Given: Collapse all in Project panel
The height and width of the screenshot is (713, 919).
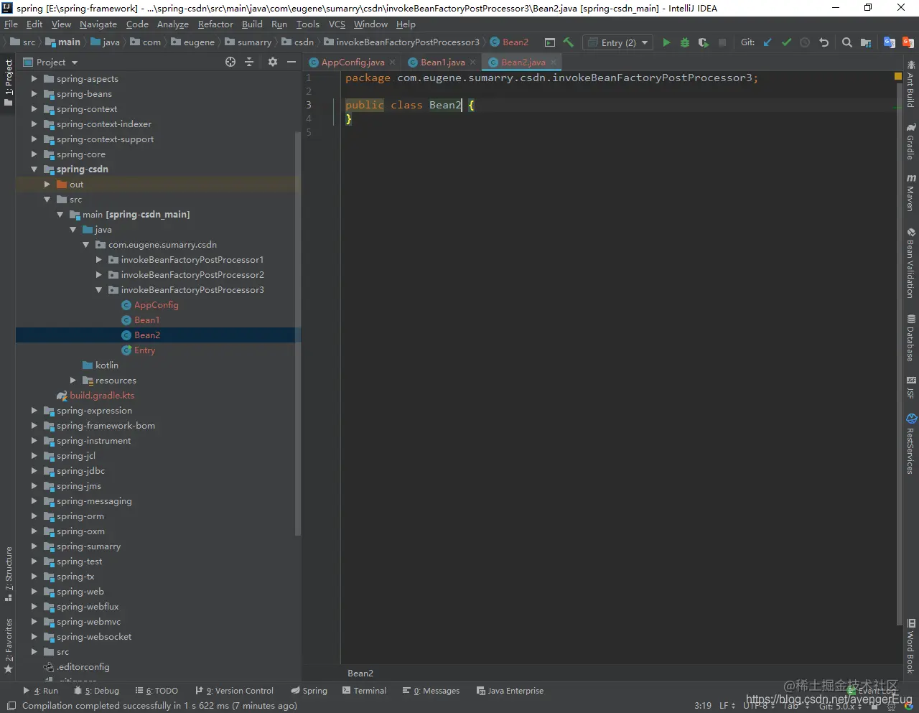Looking at the screenshot, I should point(249,62).
